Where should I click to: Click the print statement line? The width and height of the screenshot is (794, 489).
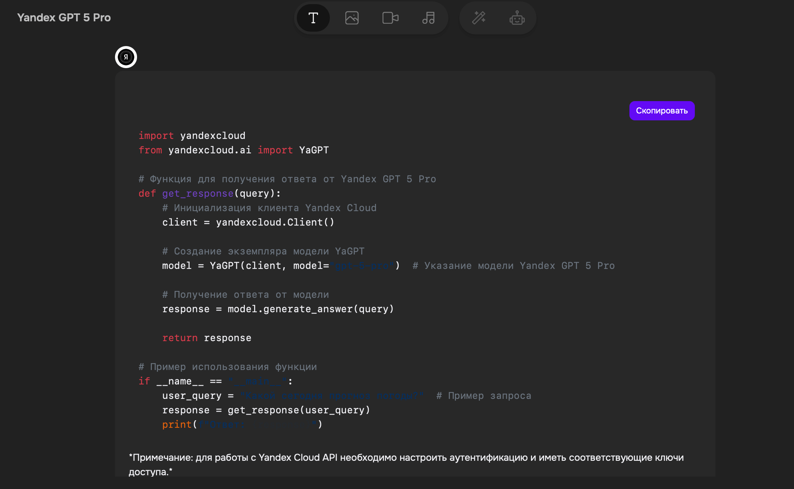242,425
